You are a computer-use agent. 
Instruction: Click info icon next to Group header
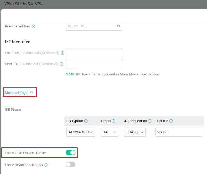114,121
